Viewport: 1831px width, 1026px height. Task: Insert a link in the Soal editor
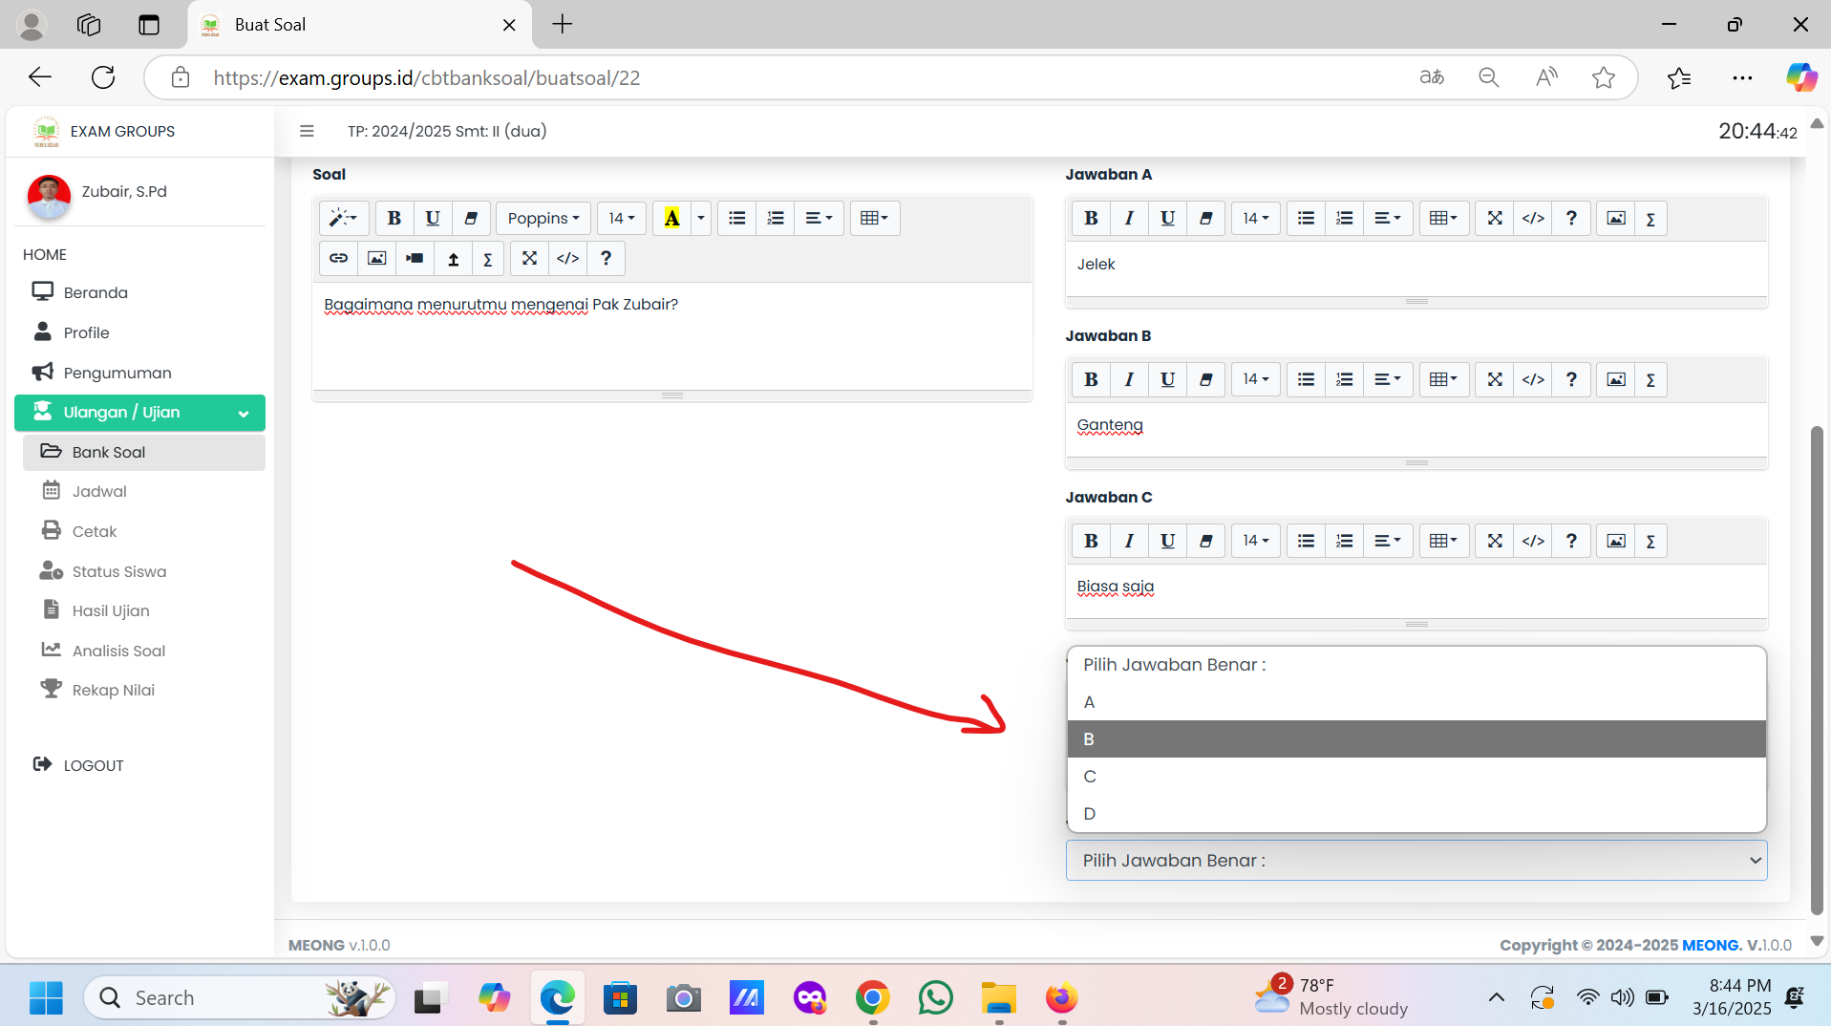tap(338, 258)
